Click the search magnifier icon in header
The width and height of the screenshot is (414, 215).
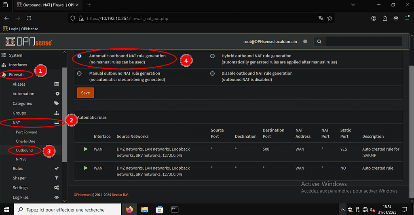pyautogui.click(x=319, y=42)
